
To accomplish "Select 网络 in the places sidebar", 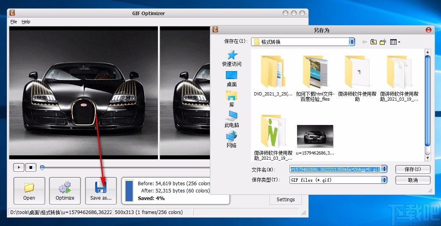I will coord(232,139).
